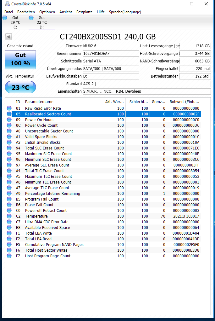Open the Sprache(Language) menu
The height and width of the screenshot is (321, 215).
(x=125, y=12)
